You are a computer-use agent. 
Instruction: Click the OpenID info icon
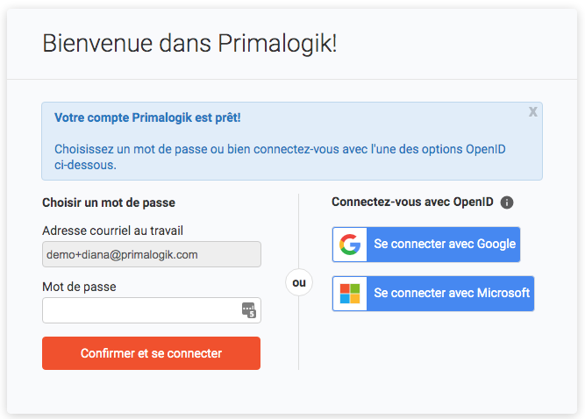click(x=507, y=202)
